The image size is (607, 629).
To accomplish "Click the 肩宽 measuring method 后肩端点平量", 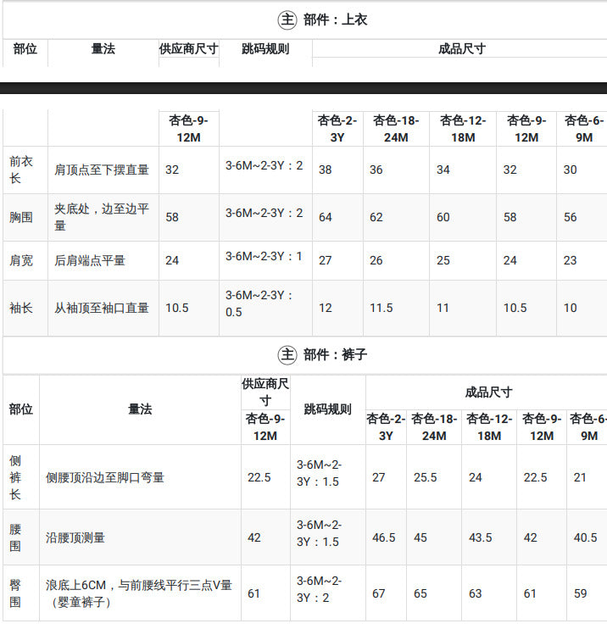I will coord(90,261).
